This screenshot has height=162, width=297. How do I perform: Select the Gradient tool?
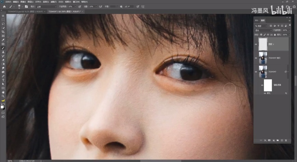click(3, 64)
